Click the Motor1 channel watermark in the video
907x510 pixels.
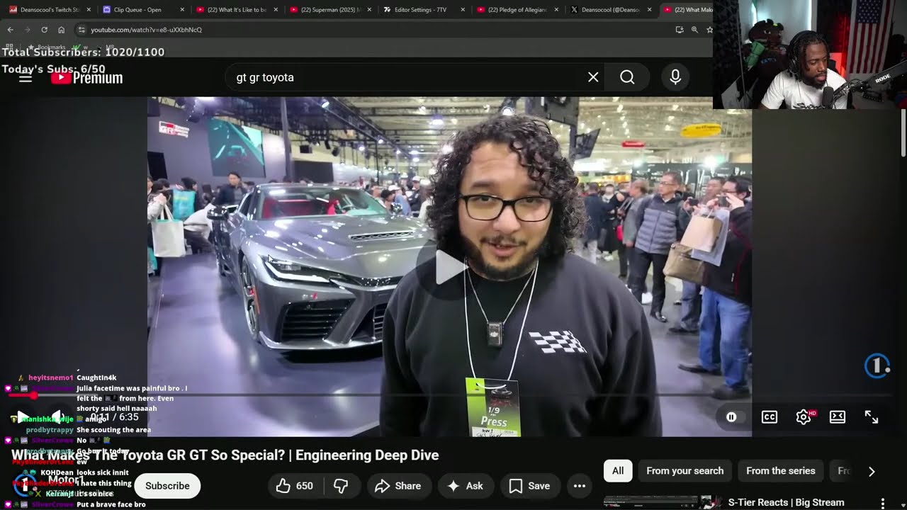pyautogui.click(x=877, y=365)
